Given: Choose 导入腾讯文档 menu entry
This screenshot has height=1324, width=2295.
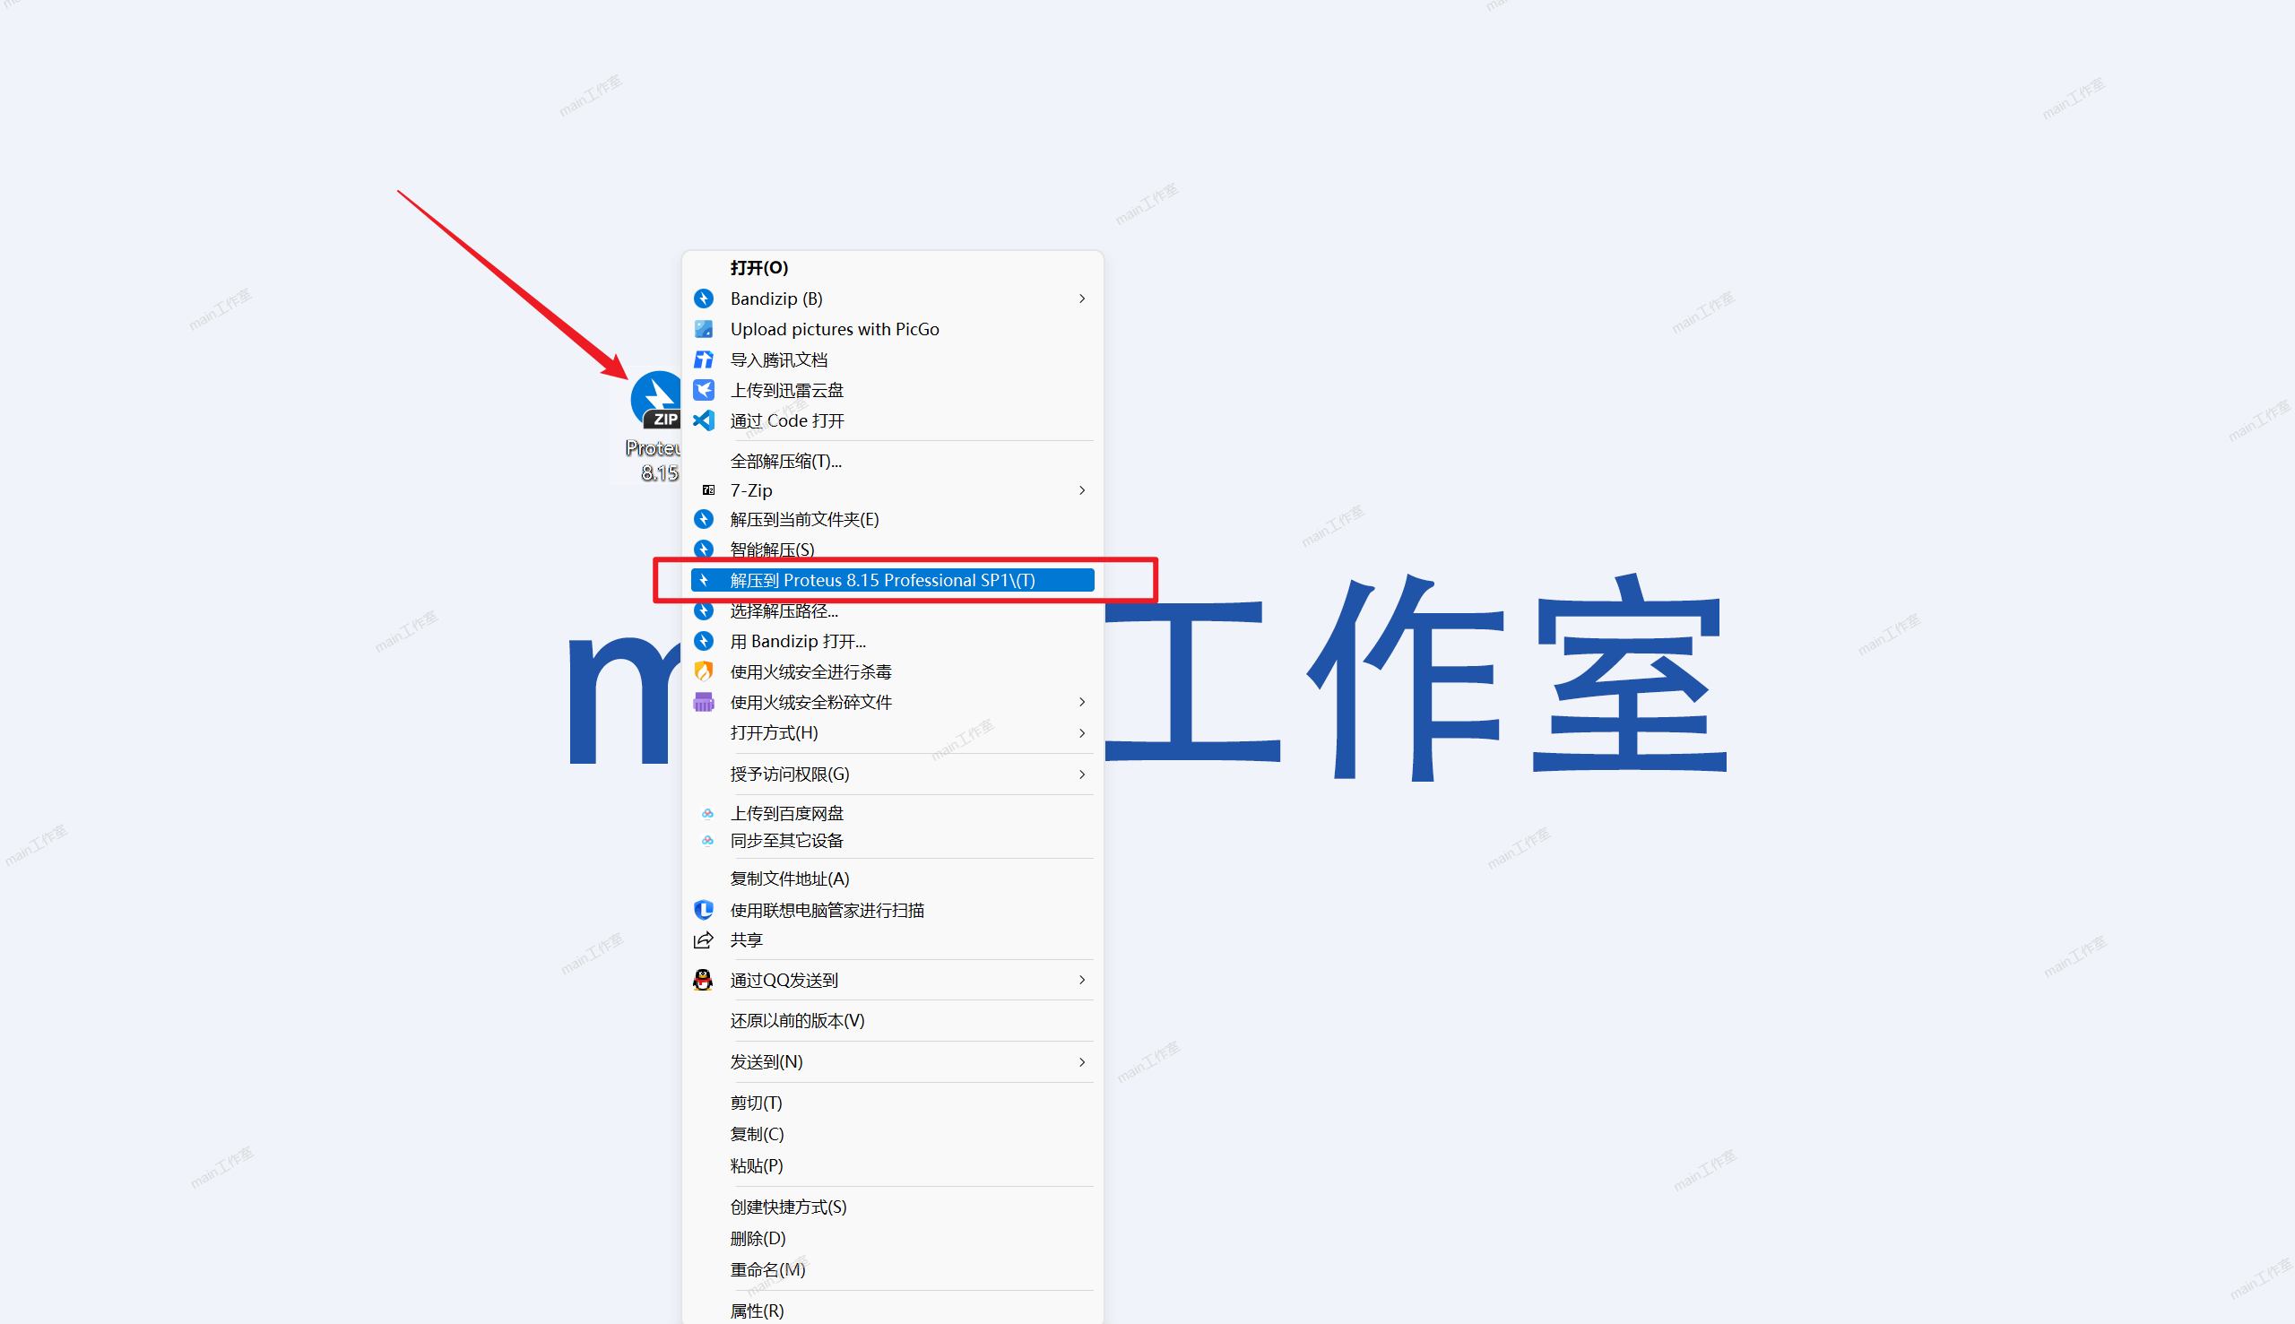Looking at the screenshot, I should tap(892, 360).
